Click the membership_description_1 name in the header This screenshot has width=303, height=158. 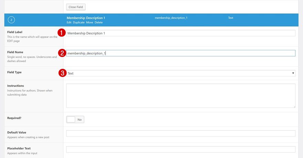pyautogui.click(x=171, y=18)
